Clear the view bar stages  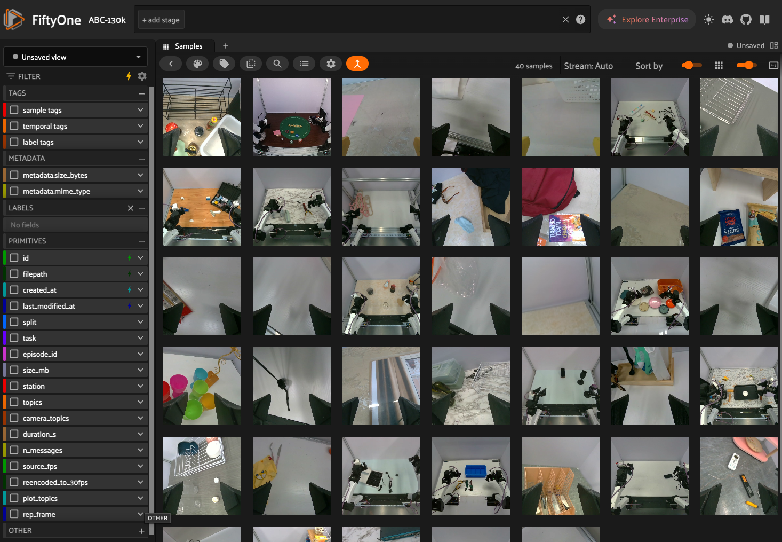coord(565,20)
